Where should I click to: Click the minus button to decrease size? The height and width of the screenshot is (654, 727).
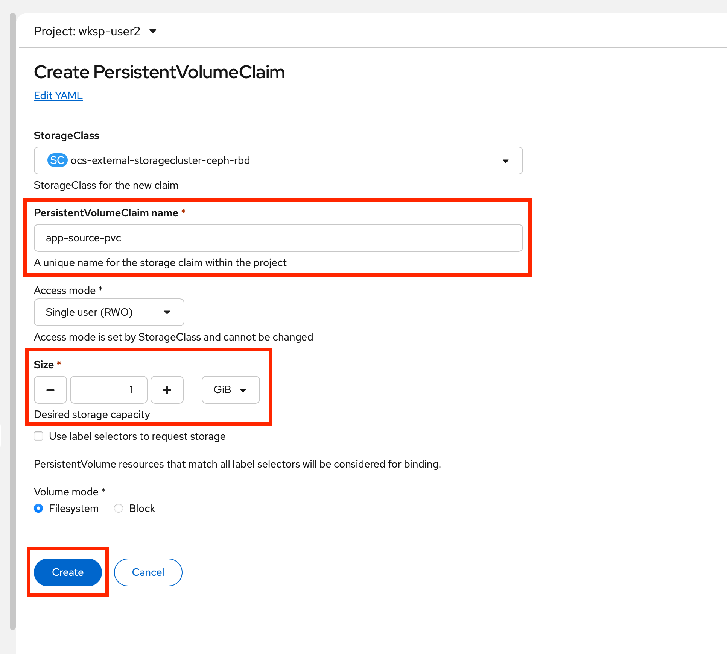(x=50, y=390)
